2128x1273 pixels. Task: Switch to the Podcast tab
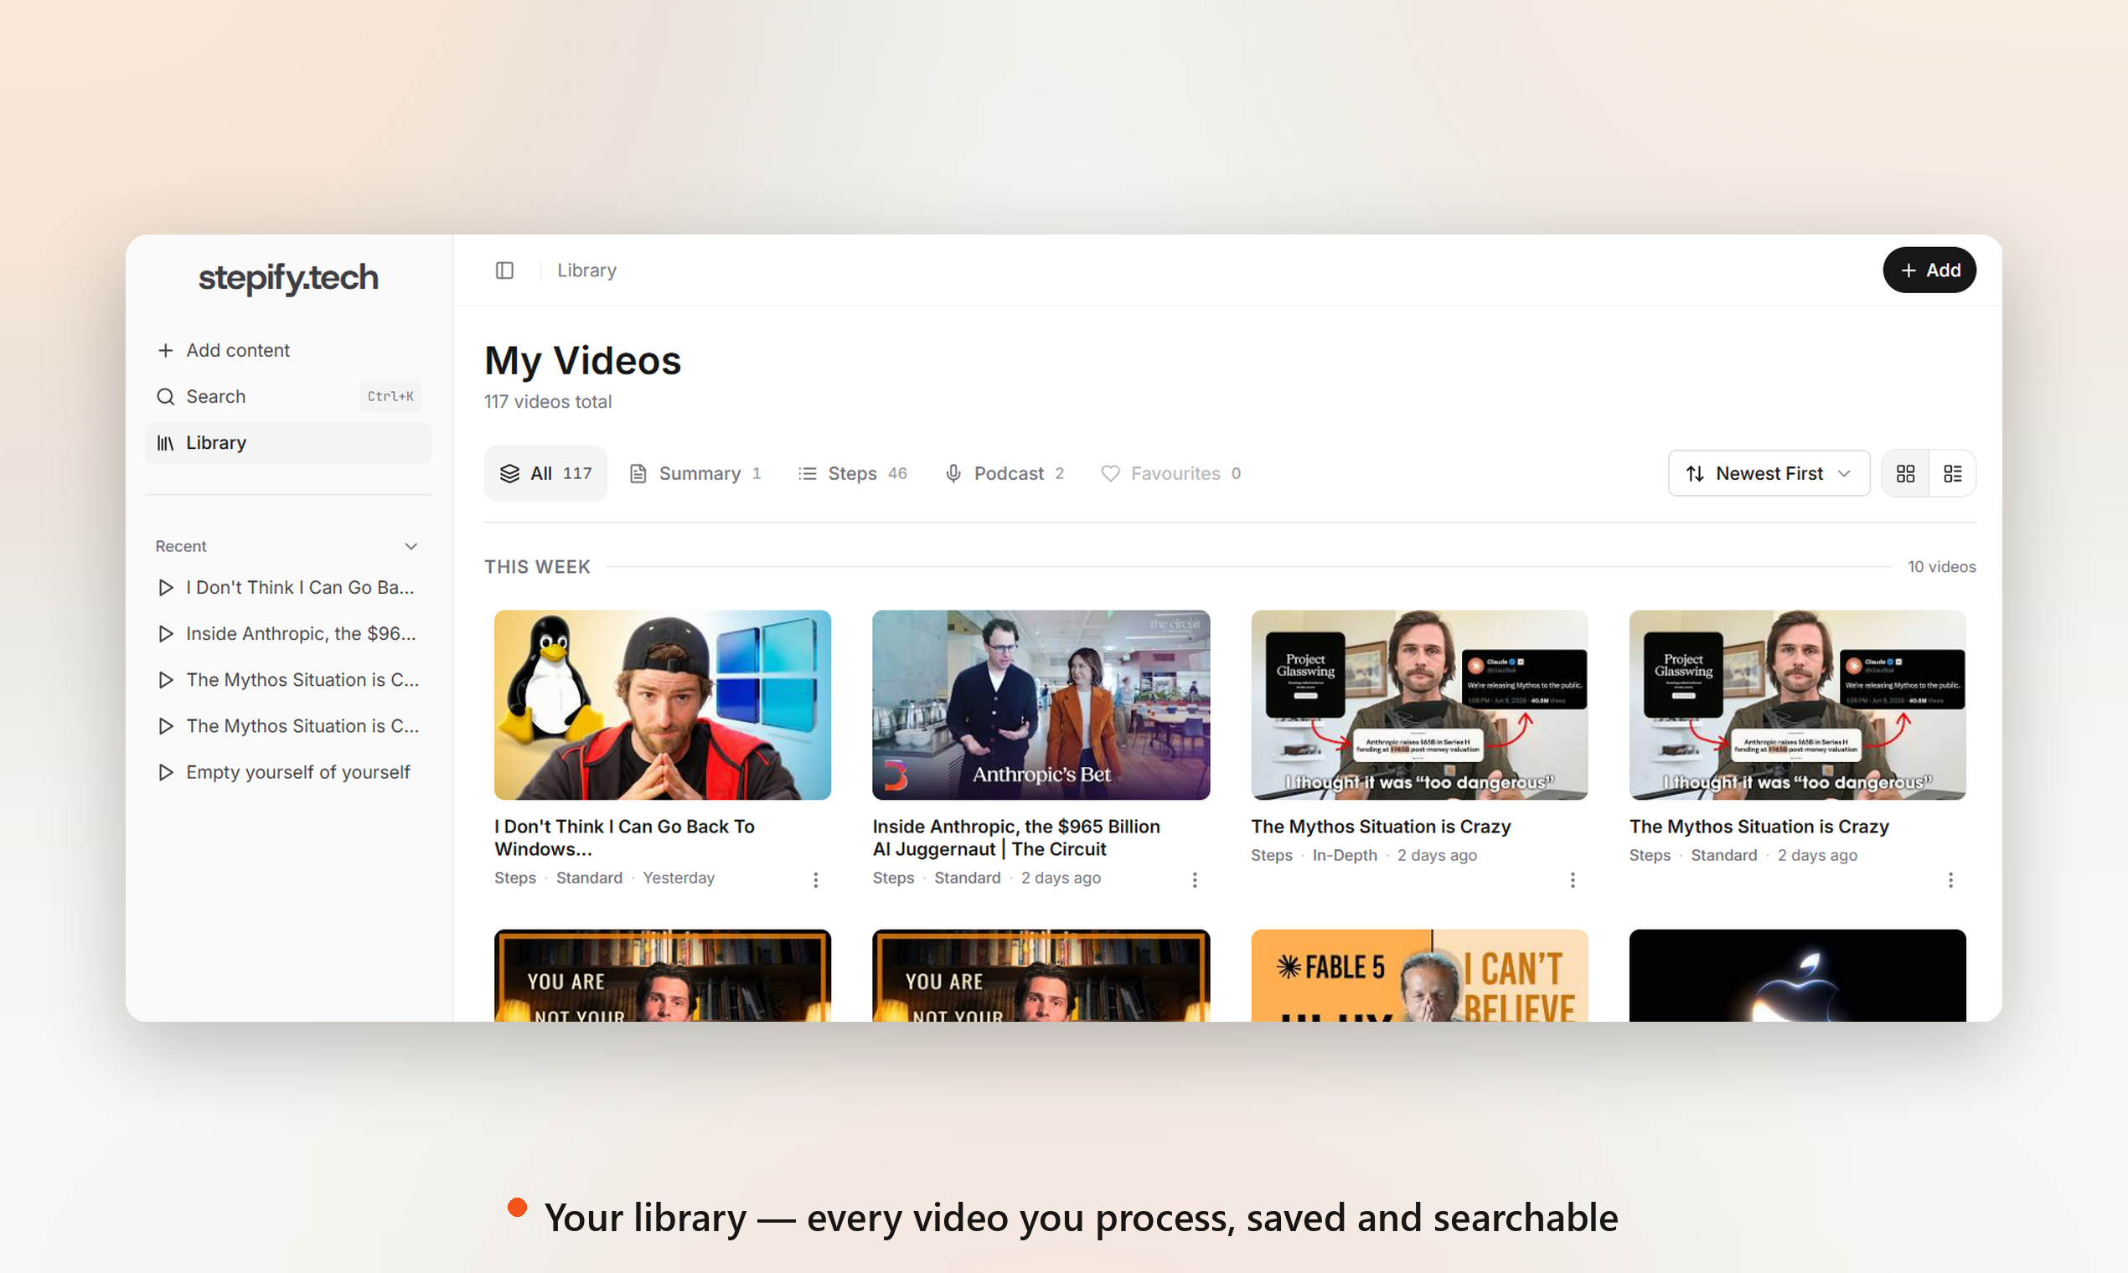1005,473
